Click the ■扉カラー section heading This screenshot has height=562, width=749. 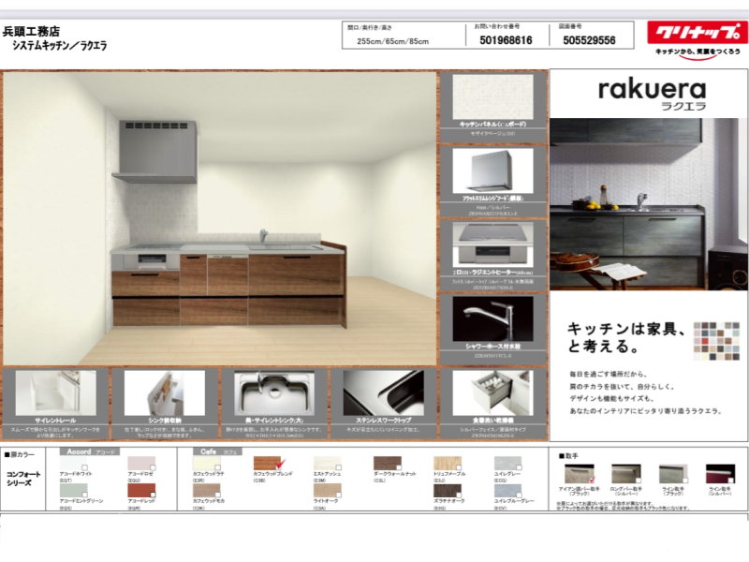click(20, 454)
